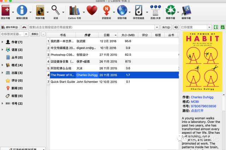
Task: Open the Get books dropdown arrow
Action: [x=130, y=12]
